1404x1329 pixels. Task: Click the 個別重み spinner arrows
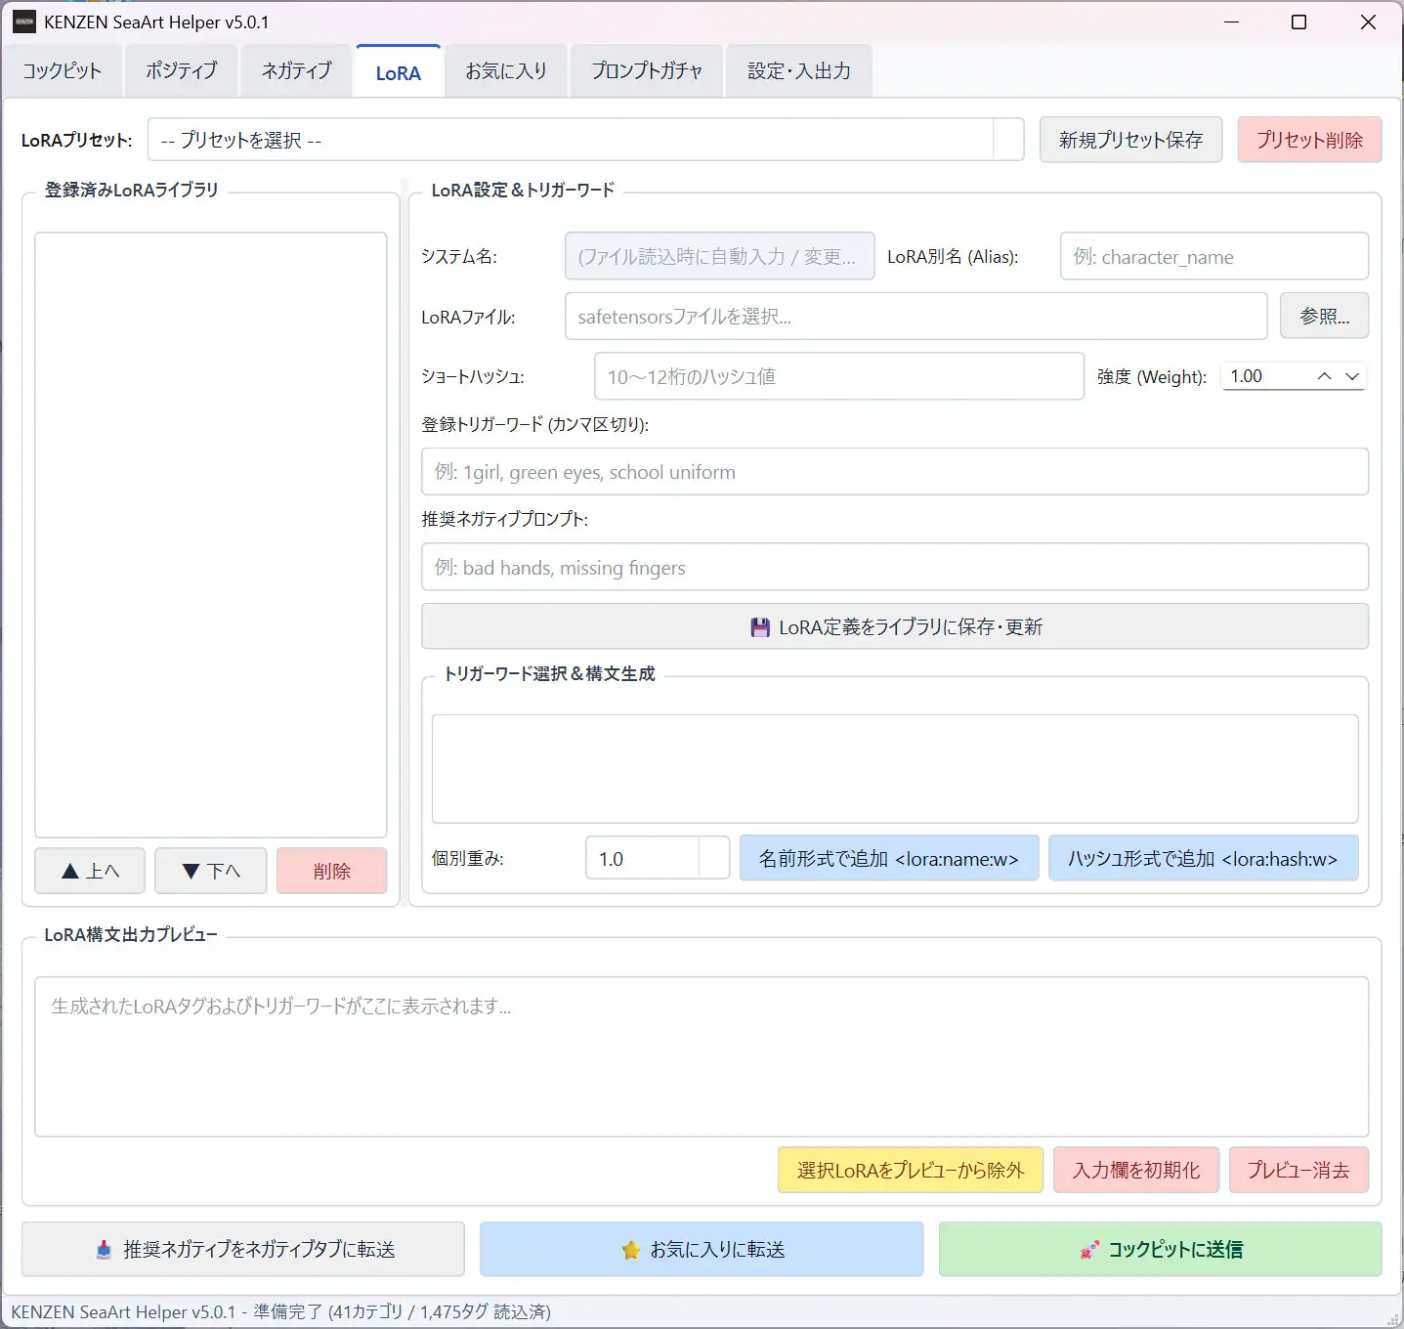coord(714,858)
